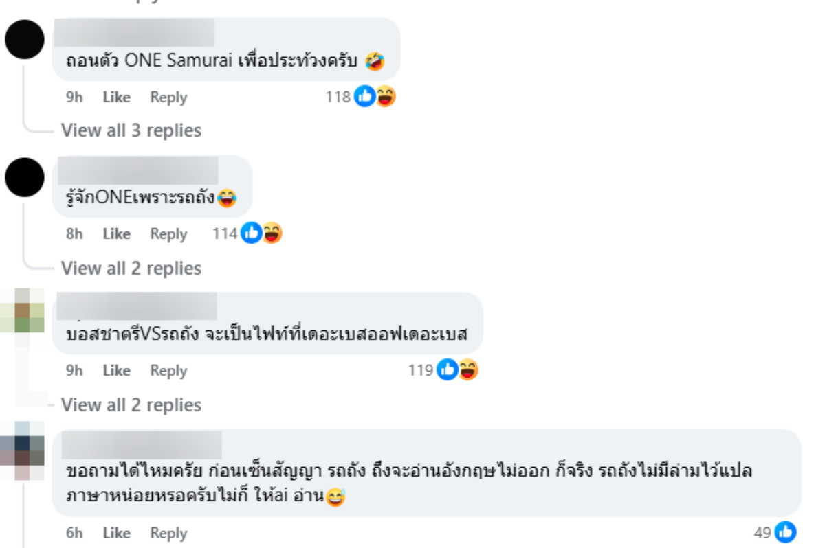The width and height of the screenshot is (825, 548).
Task: Open the 6h timestamp link
Action: 74,533
